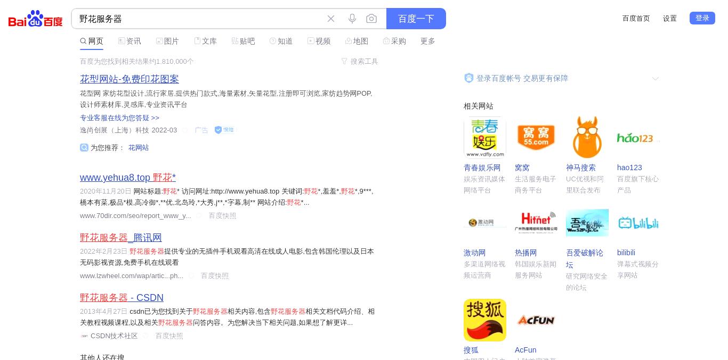Focus the search input field
728x360 pixels.
point(200,19)
